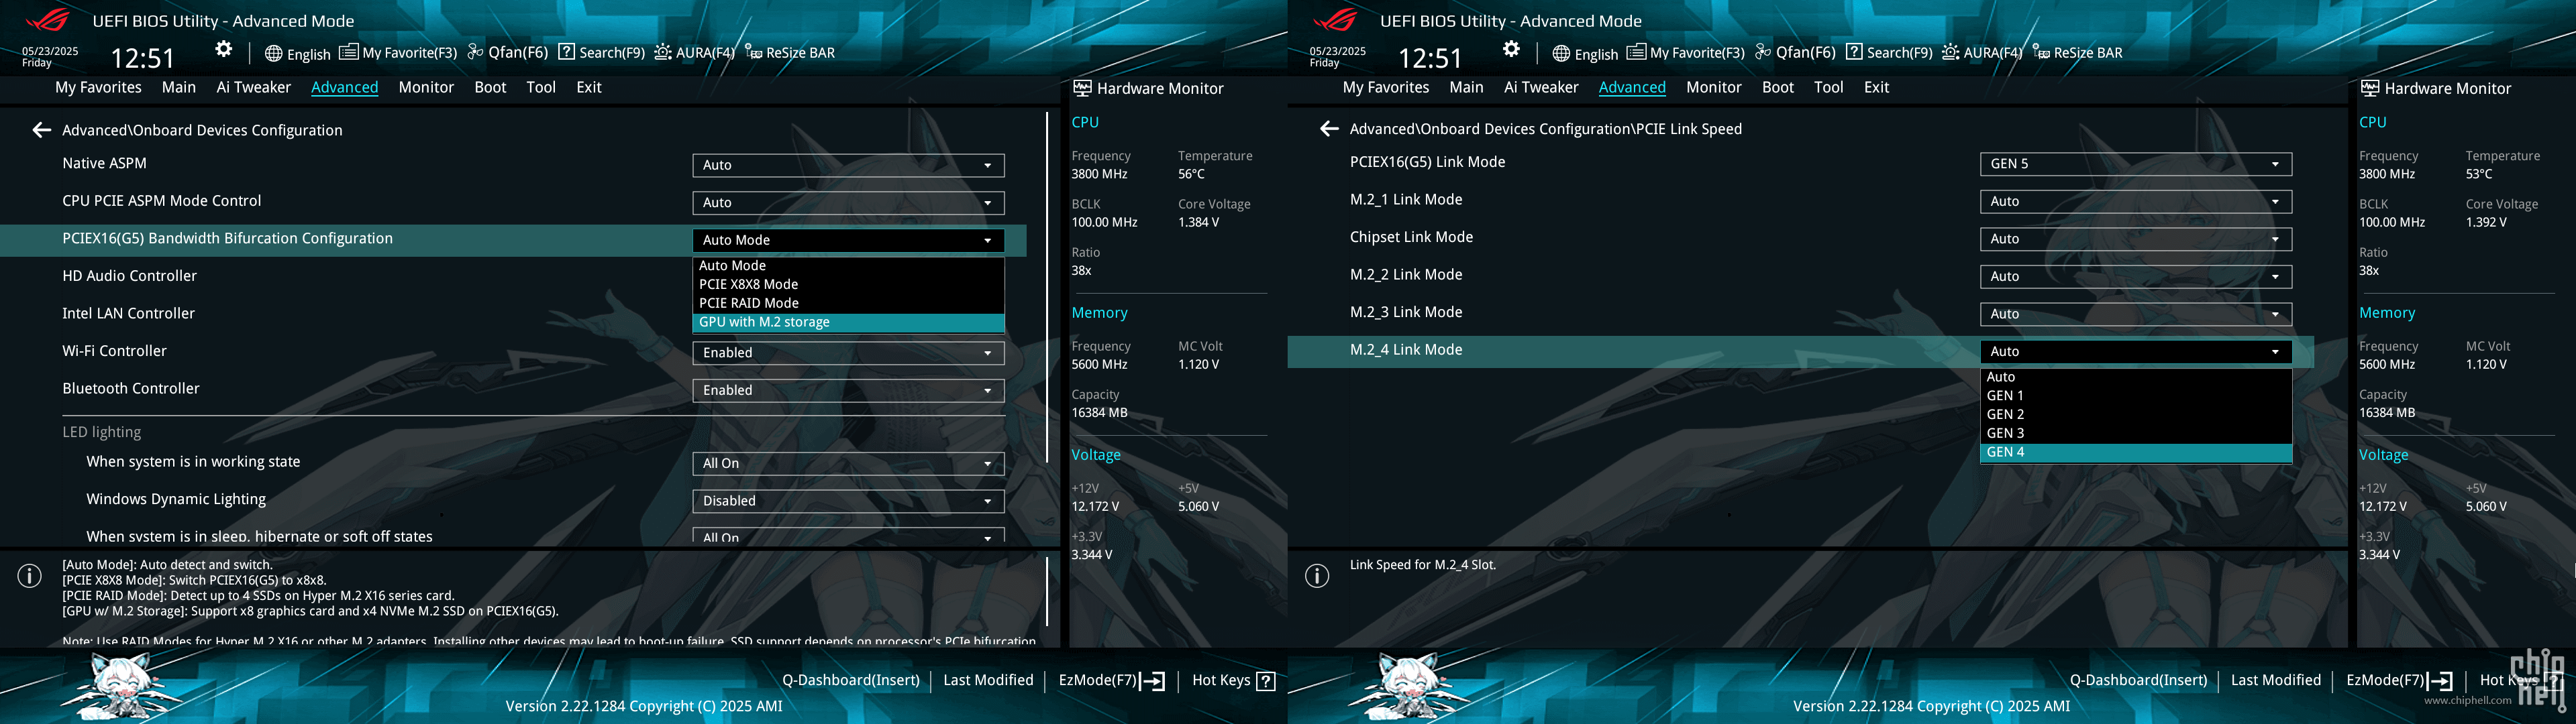
Task: Open Boot tab in right window
Action: tap(1778, 87)
